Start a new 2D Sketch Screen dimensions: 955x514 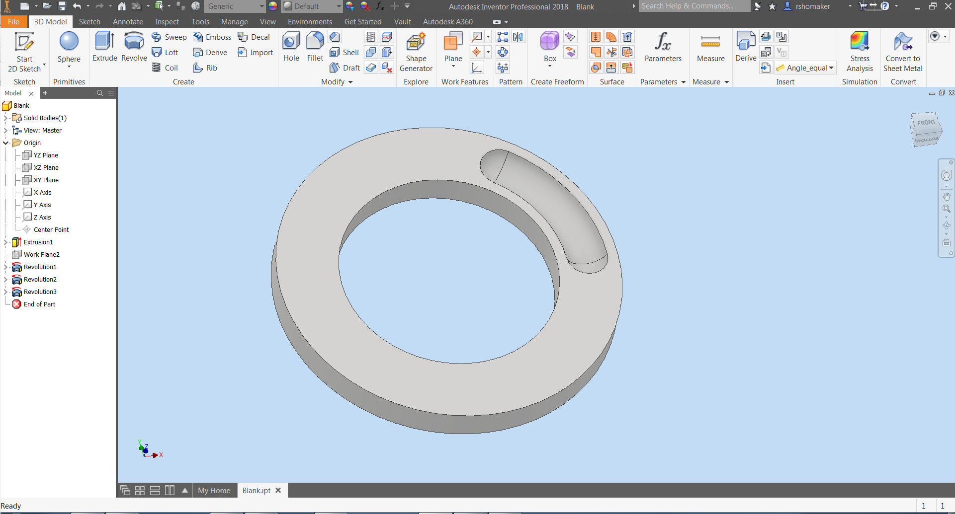click(24, 52)
